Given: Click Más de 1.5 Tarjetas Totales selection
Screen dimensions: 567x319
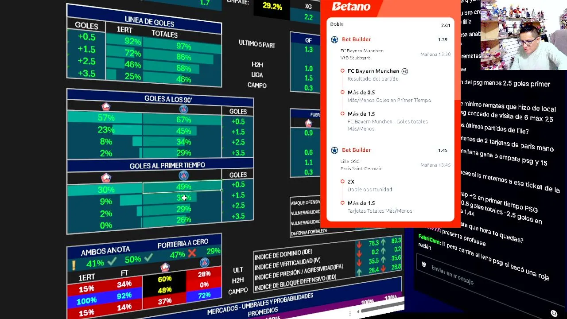Looking at the screenshot, I should [380, 207].
